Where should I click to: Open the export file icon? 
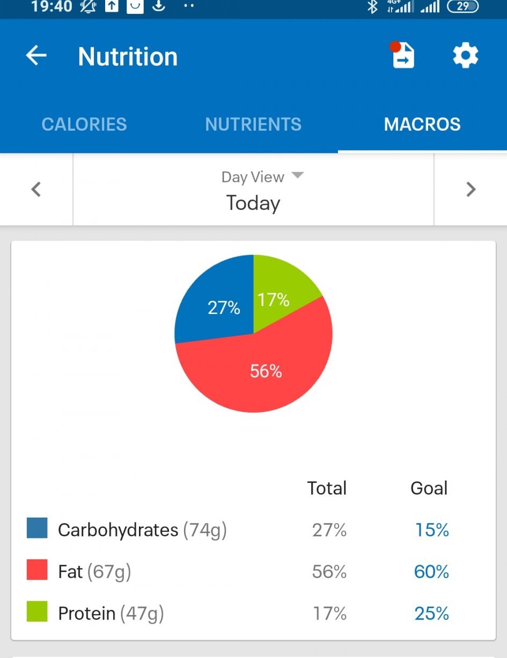[x=403, y=55]
